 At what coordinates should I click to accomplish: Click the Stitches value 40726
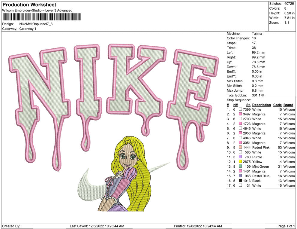289,4
